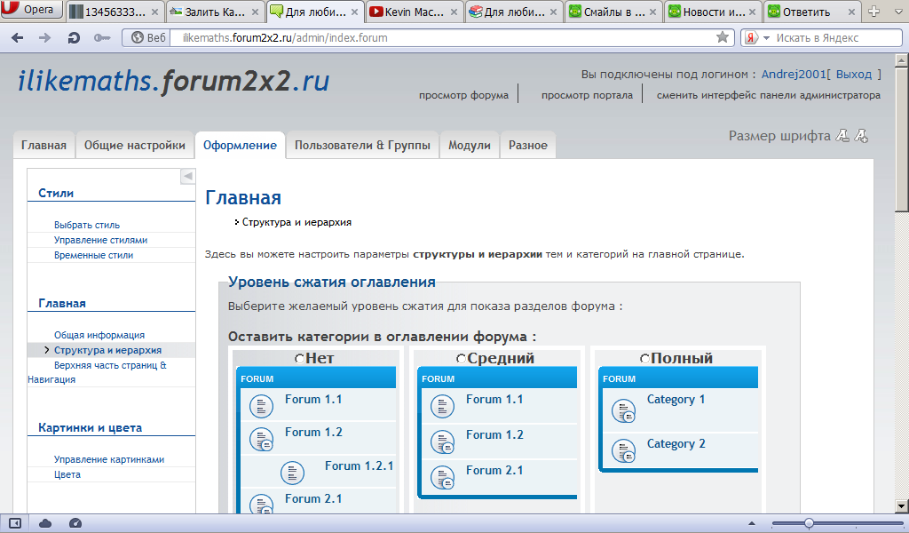Click the Выход logout link
909x533 pixels.
pyautogui.click(x=853, y=75)
